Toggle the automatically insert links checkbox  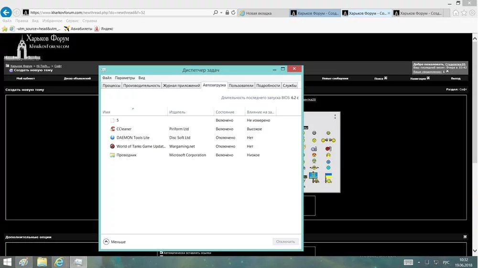162,252
